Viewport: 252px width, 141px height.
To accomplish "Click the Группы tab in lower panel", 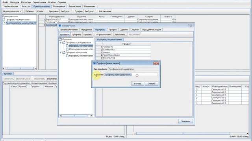I will point(8,74).
